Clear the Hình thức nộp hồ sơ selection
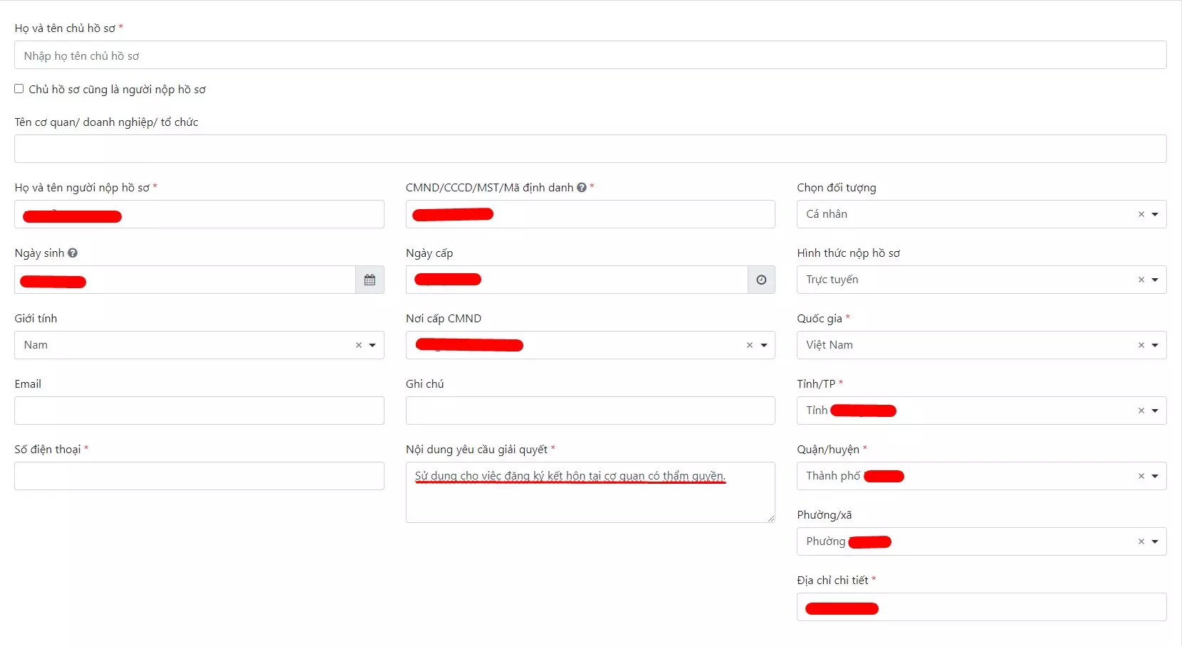The image size is (1182, 646). click(1141, 280)
